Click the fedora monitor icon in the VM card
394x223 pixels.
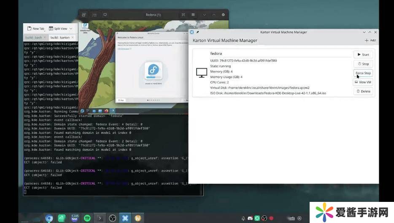pyautogui.click(x=202, y=73)
